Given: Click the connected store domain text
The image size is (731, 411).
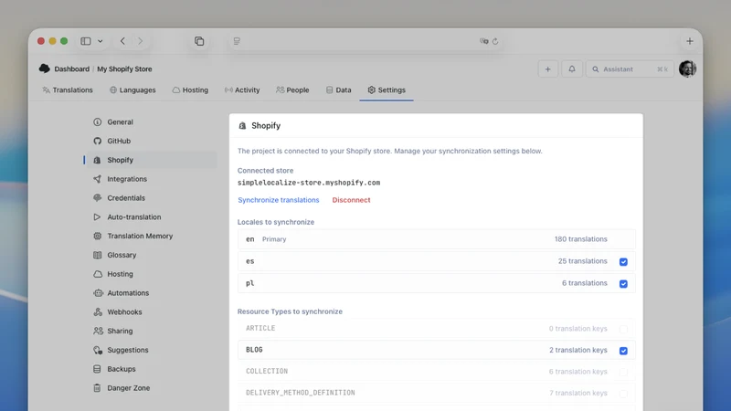Looking at the screenshot, I should pos(309,183).
